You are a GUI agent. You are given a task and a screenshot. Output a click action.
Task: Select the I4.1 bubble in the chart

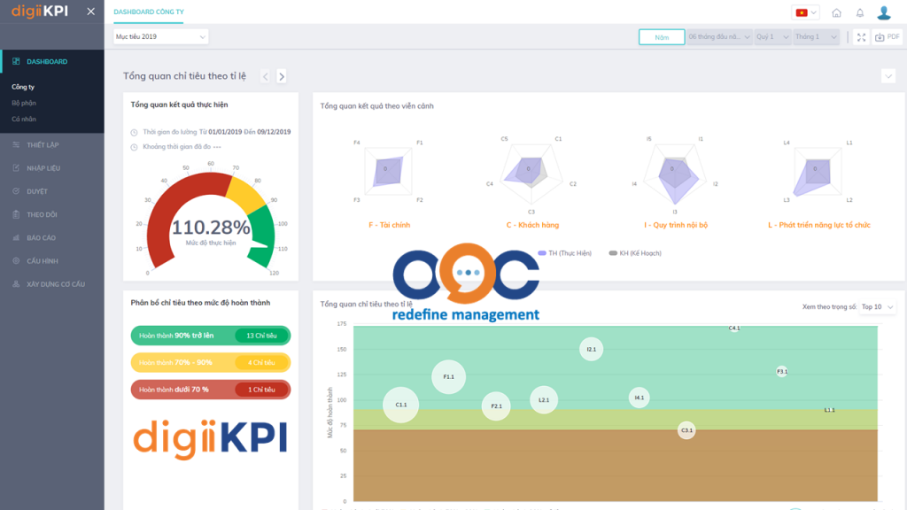[x=640, y=398]
